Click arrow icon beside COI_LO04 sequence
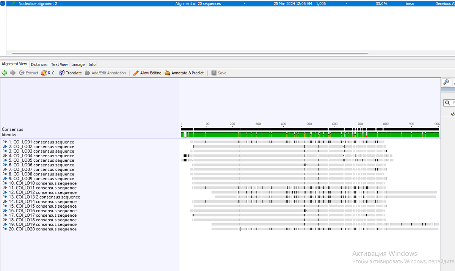Screen dimensions: 455x271 (5, 156)
